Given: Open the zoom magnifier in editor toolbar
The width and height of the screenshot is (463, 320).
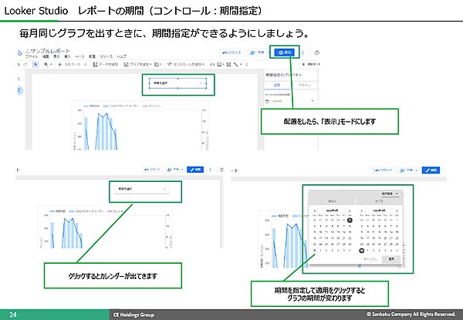Looking at the screenshot, I should 47,64.
